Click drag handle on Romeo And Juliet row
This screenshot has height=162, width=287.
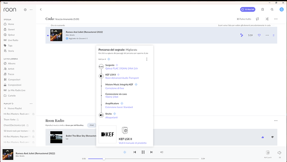pos(273,35)
